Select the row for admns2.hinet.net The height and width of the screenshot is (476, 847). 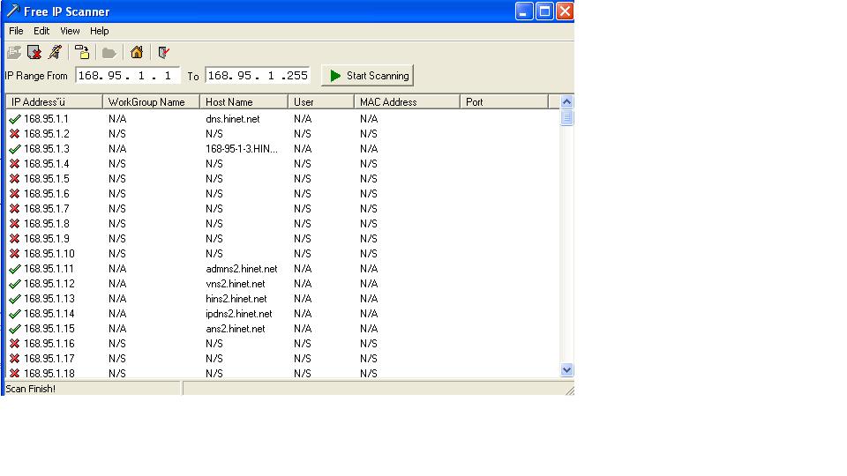coord(241,269)
